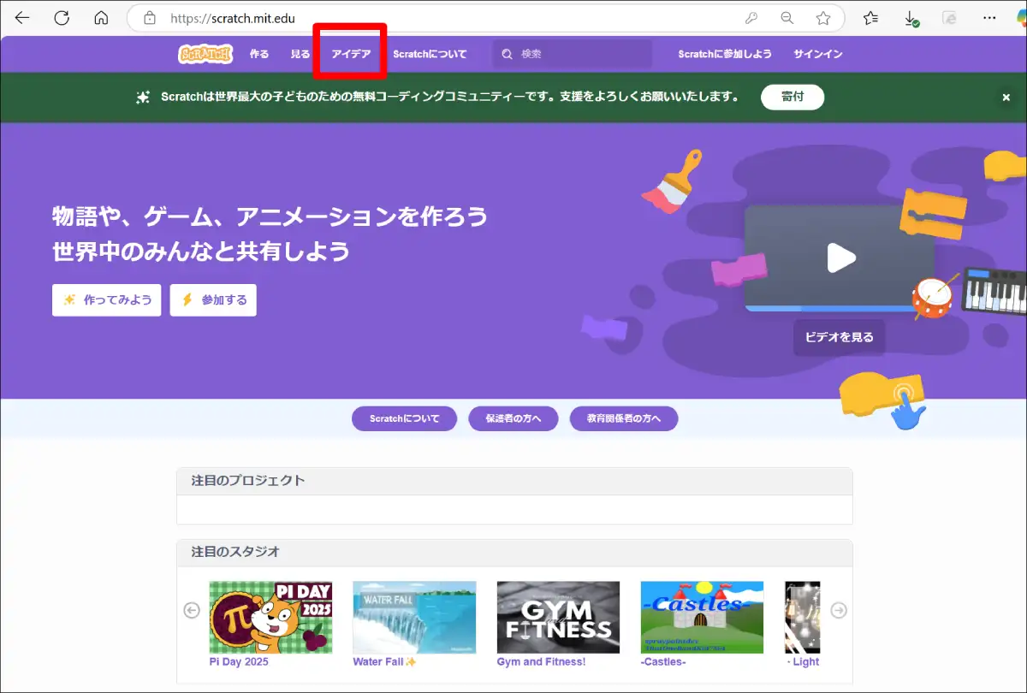1027x693 pixels.
Task: Reload the page with refresh icon
Action: point(62,18)
